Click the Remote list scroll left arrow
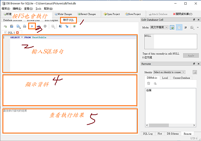 click(147, 125)
